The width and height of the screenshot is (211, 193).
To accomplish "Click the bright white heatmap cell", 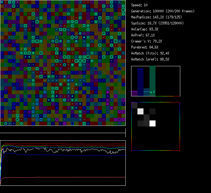I will tap(153, 123).
